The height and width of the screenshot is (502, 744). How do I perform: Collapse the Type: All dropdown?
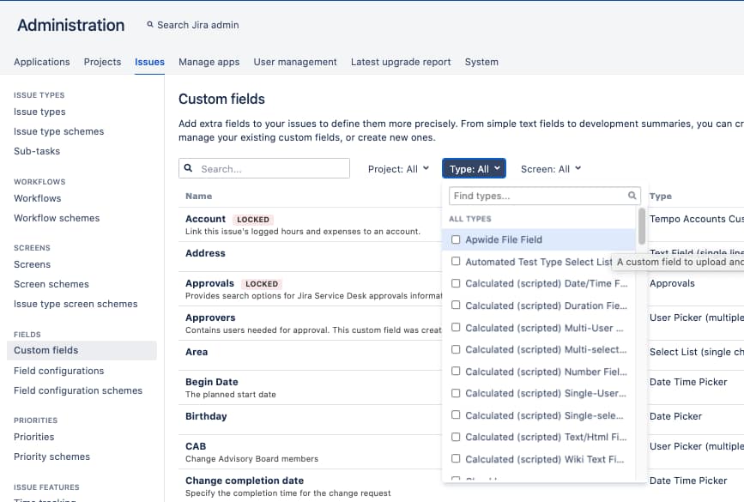click(x=474, y=168)
